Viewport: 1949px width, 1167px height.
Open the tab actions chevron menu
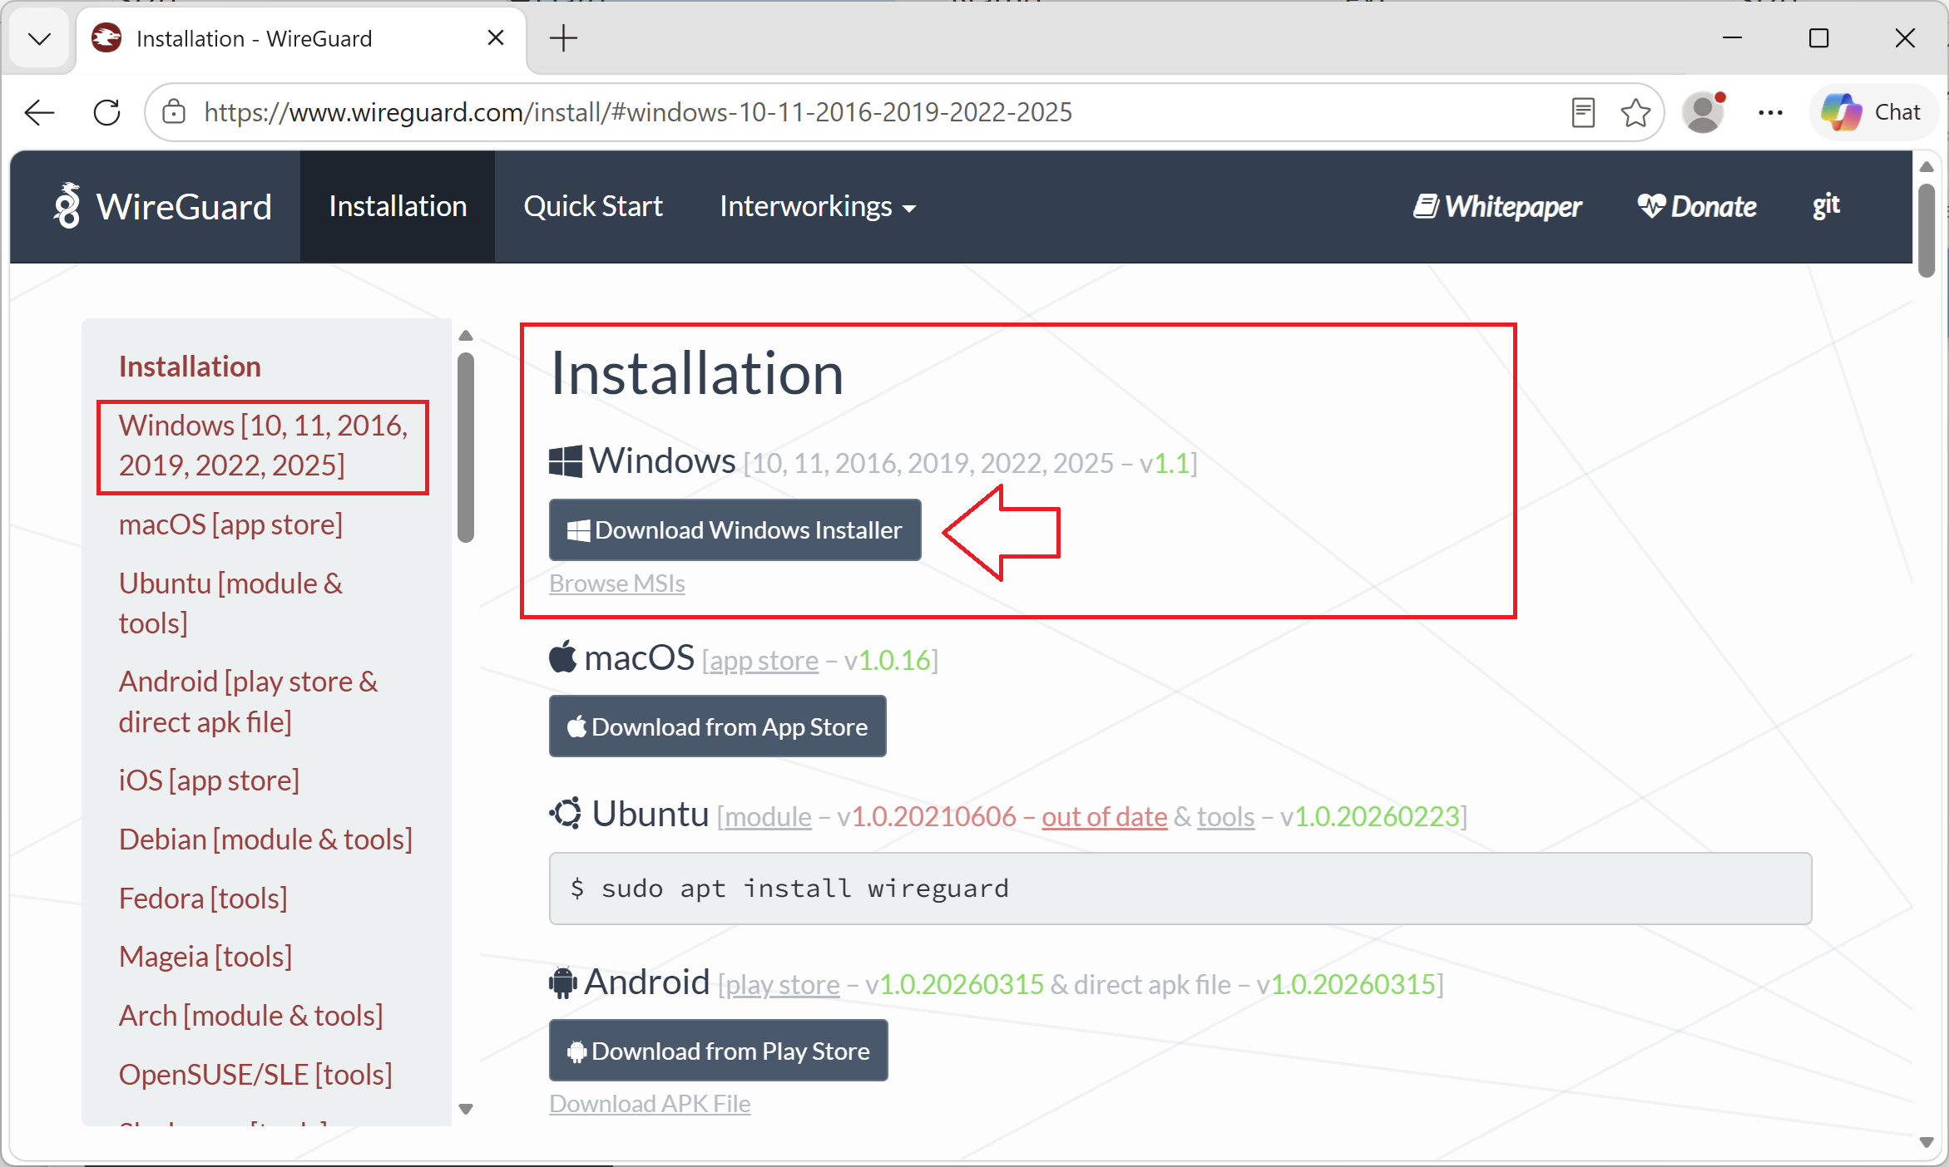pyautogui.click(x=39, y=38)
